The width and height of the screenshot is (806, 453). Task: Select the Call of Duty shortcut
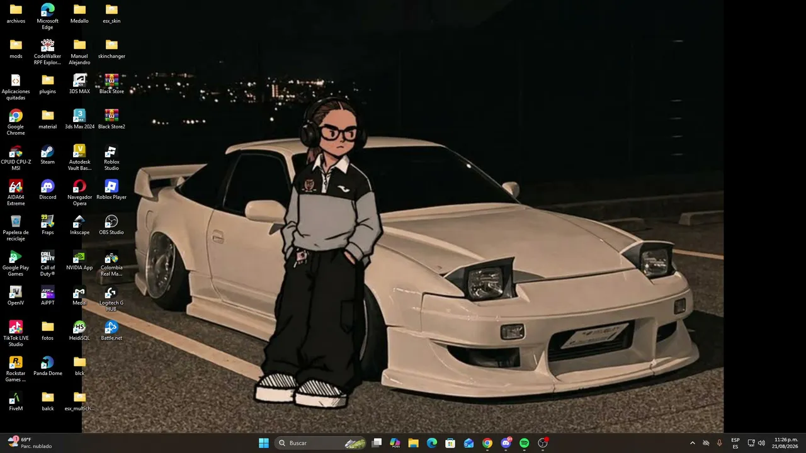pos(48,263)
